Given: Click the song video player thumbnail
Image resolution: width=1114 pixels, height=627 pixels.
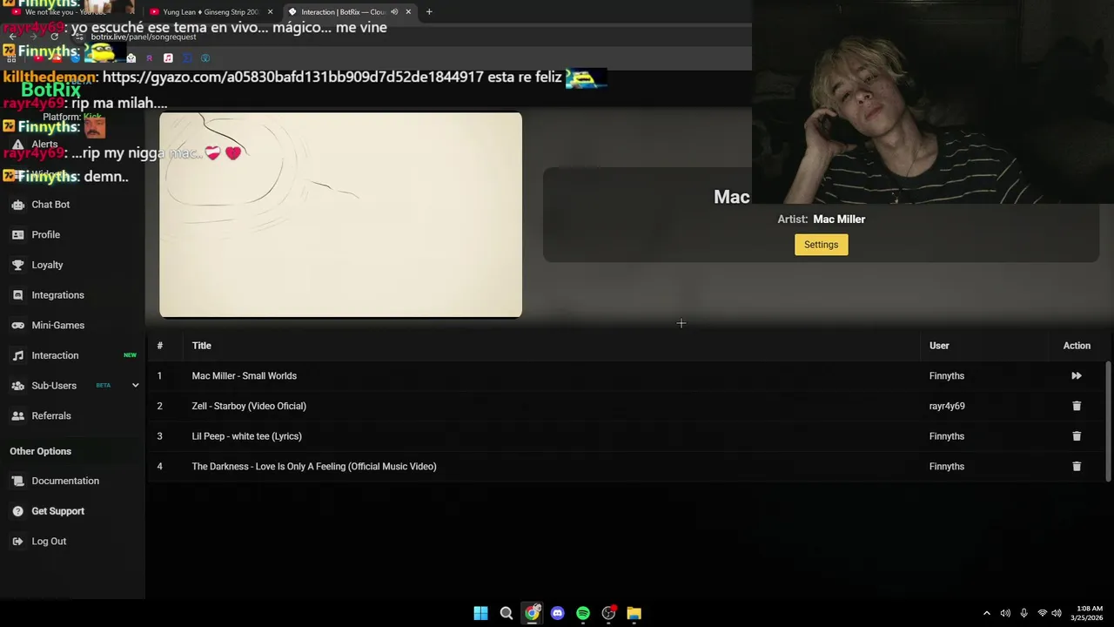Looking at the screenshot, I should (x=340, y=215).
